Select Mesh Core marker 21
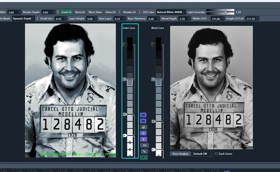This screenshot has height=172, width=280. point(153,44)
